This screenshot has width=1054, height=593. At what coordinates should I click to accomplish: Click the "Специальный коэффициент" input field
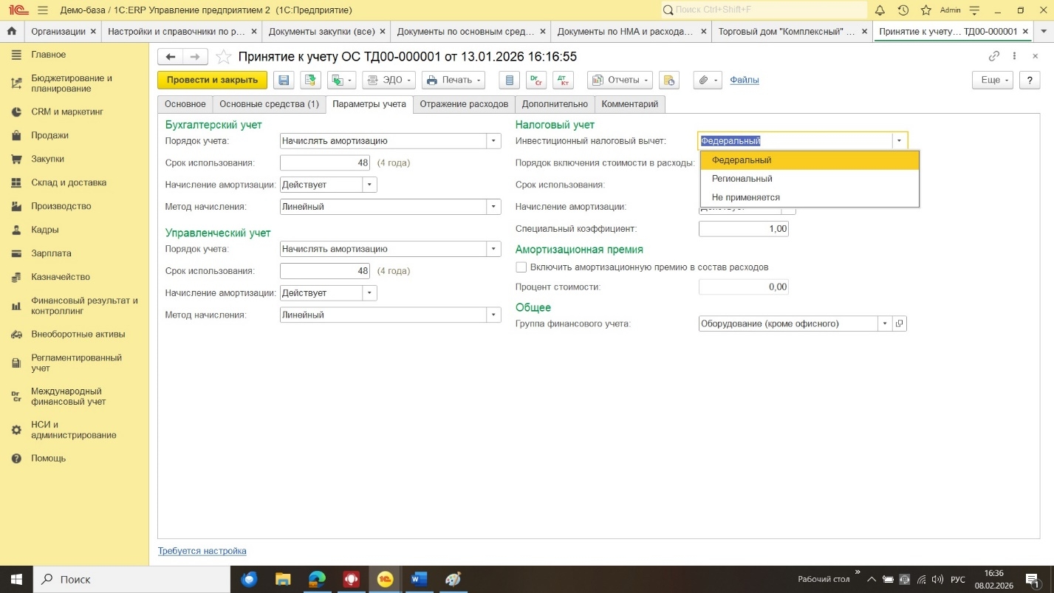(x=743, y=229)
